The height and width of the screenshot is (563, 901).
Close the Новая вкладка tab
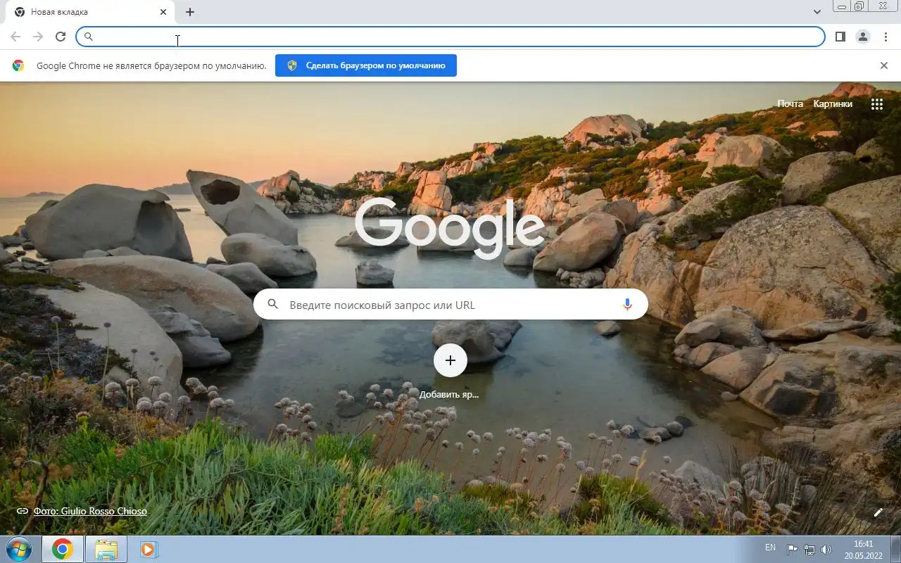coord(163,12)
